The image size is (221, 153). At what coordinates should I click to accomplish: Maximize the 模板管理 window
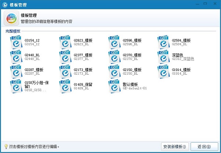click(x=206, y=4)
